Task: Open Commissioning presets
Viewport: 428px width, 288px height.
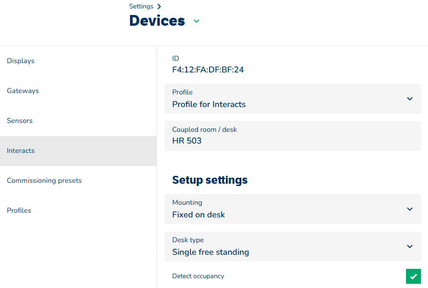Action: tap(44, 180)
